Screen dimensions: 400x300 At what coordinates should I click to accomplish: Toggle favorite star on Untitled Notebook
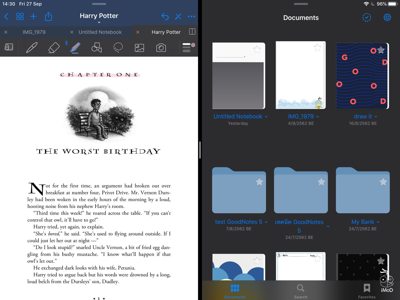257,49
